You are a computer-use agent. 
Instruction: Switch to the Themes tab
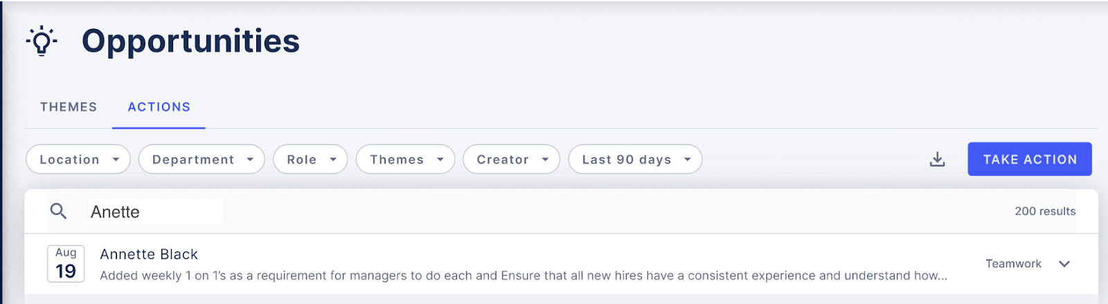click(69, 107)
